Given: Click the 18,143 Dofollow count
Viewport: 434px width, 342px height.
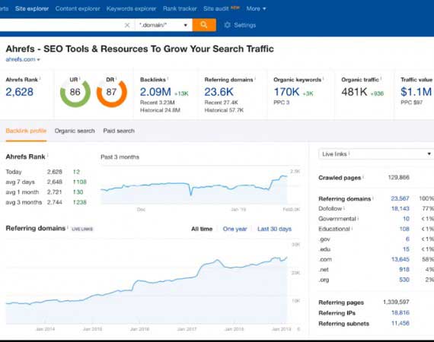Looking at the screenshot, I should 400,208.
